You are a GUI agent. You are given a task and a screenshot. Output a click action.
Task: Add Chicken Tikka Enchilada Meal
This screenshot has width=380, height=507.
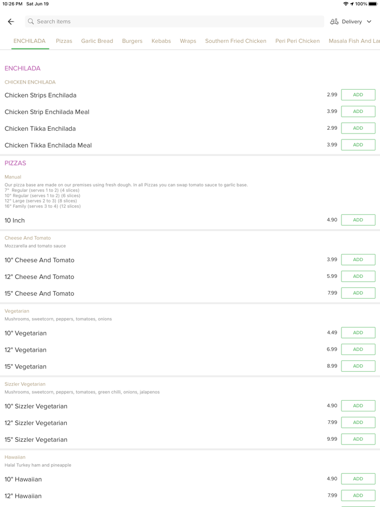pos(358,145)
